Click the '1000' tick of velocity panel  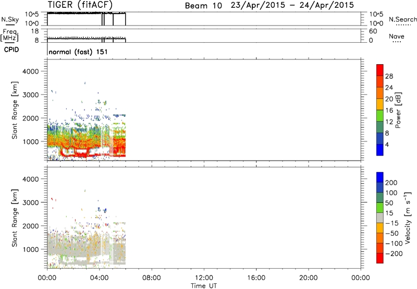31,249
